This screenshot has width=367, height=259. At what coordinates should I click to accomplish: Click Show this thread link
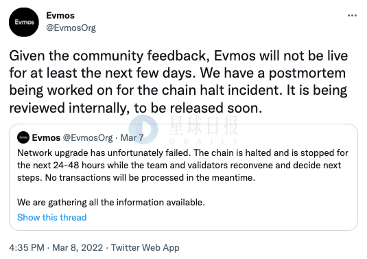(51, 217)
